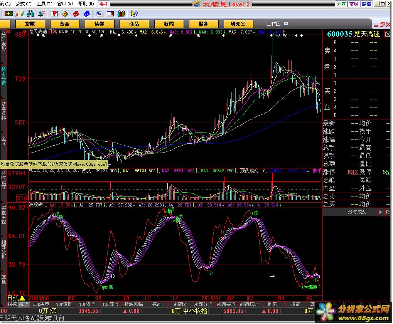Switch to the 模板 bottom tab
This screenshot has width=393, height=324.
24,304
